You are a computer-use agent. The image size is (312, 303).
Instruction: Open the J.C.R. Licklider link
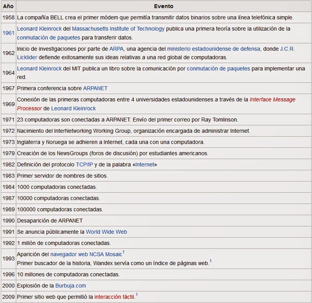287,49
